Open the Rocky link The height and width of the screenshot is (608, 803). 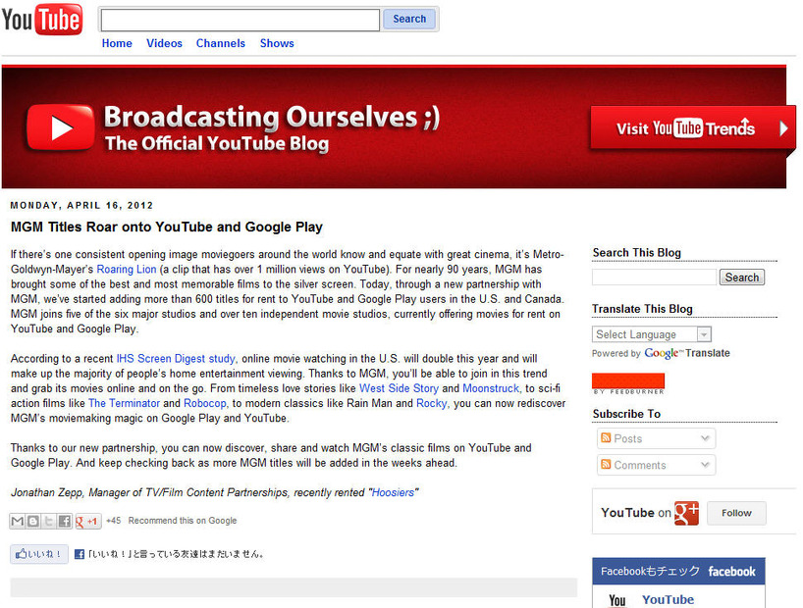[x=431, y=403]
